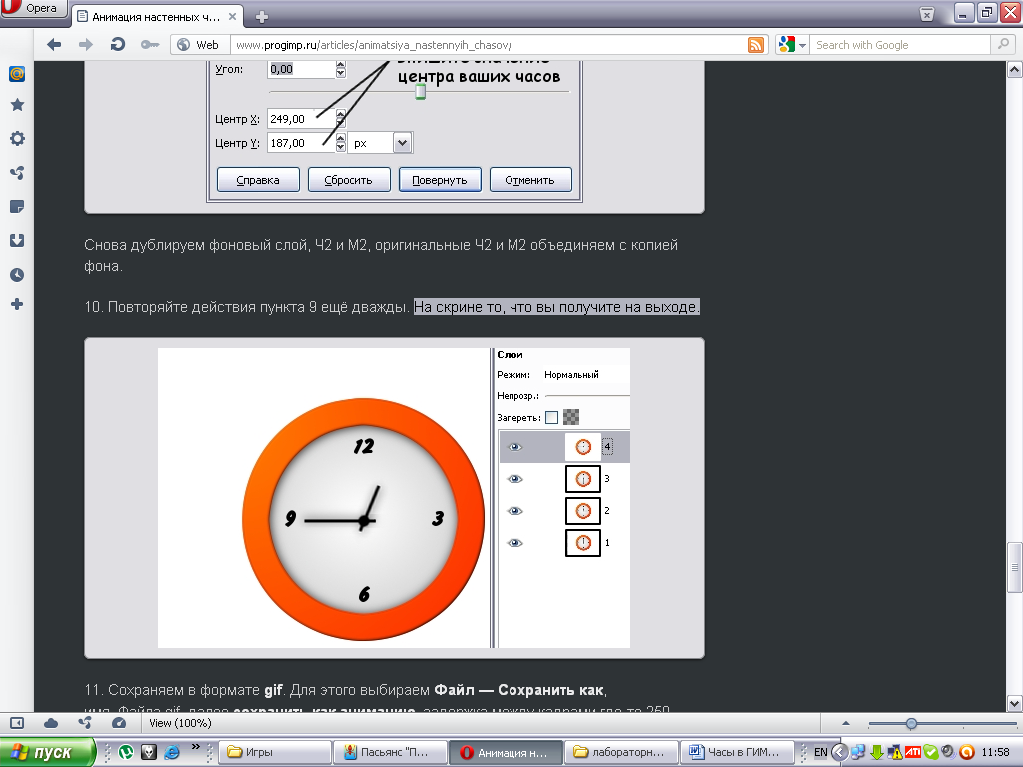The height and width of the screenshot is (767, 1023).
Task: Click the Справка button
Action: (258, 180)
